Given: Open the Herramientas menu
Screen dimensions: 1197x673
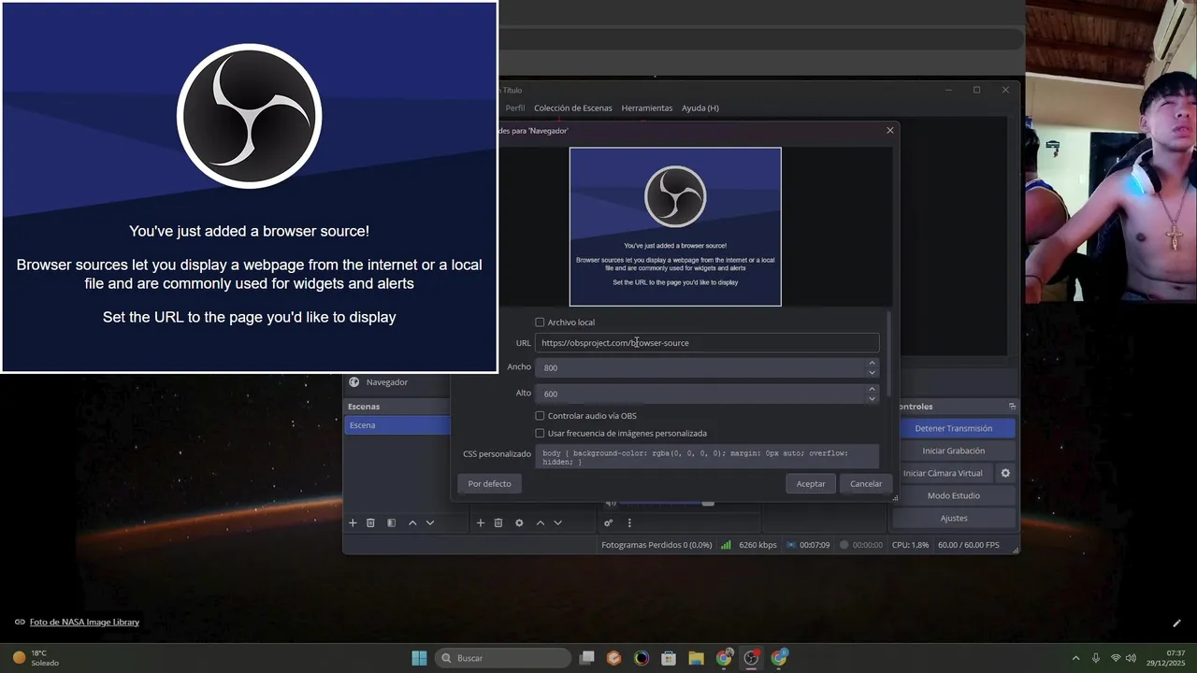Looking at the screenshot, I should pyautogui.click(x=647, y=108).
